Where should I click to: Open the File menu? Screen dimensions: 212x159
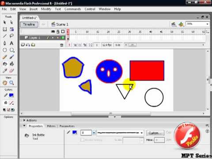pyautogui.click(x=4, y=9)
